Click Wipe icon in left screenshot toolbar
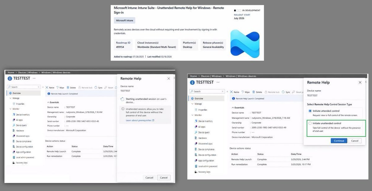372x191 pixels. click(57, 88)
